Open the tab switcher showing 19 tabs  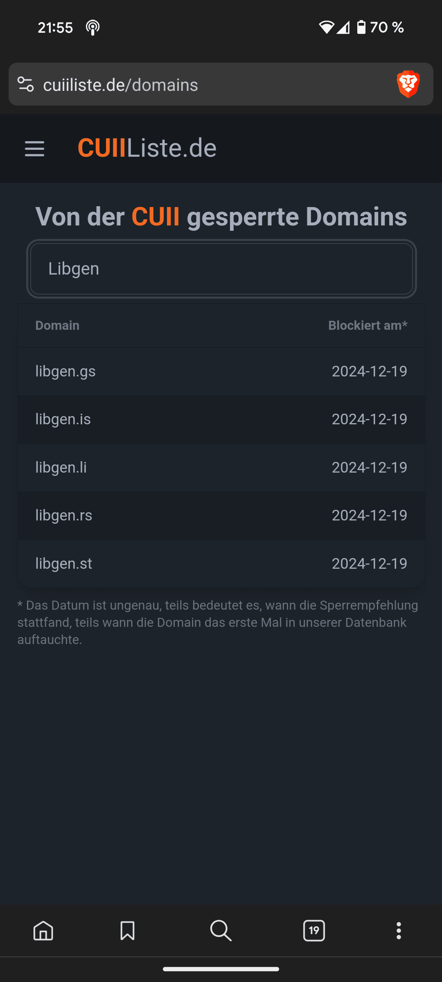click(314, 931)
